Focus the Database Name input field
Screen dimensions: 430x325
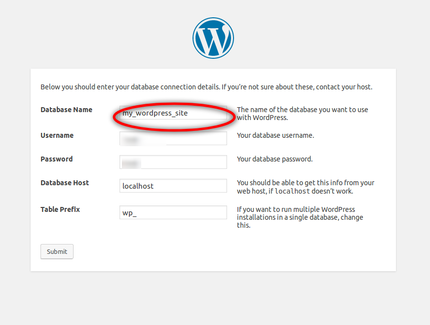(x=173, y=114)
